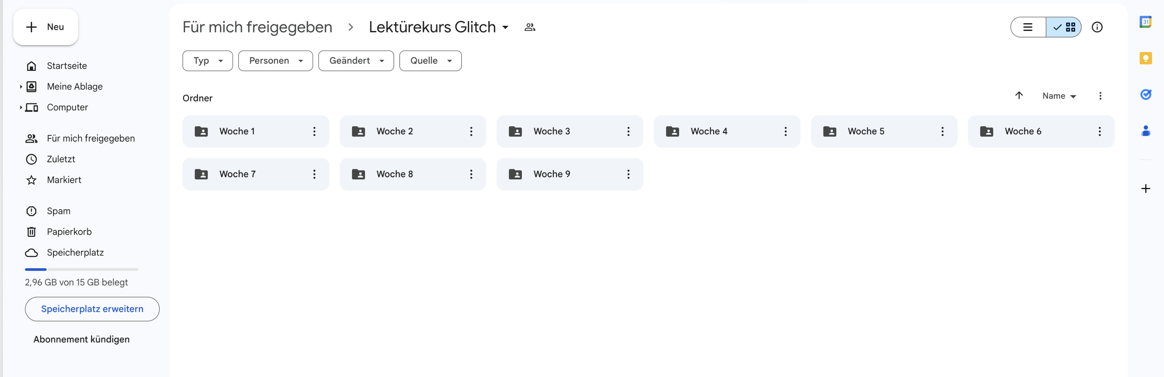Expand the Computer tree arrow
1164x377 pixels.
pos(21,107)
